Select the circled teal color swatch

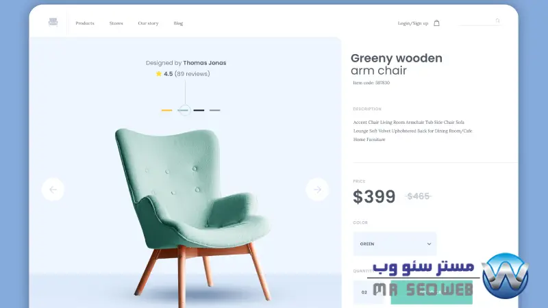tap(184, 110)
